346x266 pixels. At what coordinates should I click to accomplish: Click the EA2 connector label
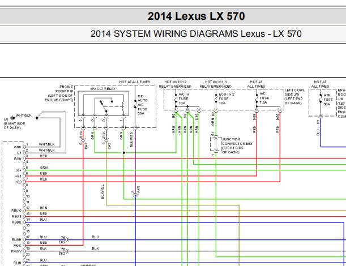click(x=86, y=146)
